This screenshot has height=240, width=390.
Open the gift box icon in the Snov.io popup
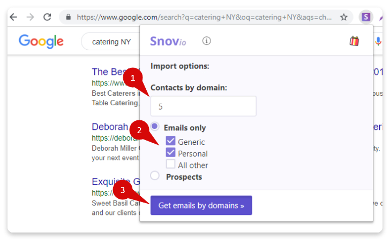click(354, 41)
